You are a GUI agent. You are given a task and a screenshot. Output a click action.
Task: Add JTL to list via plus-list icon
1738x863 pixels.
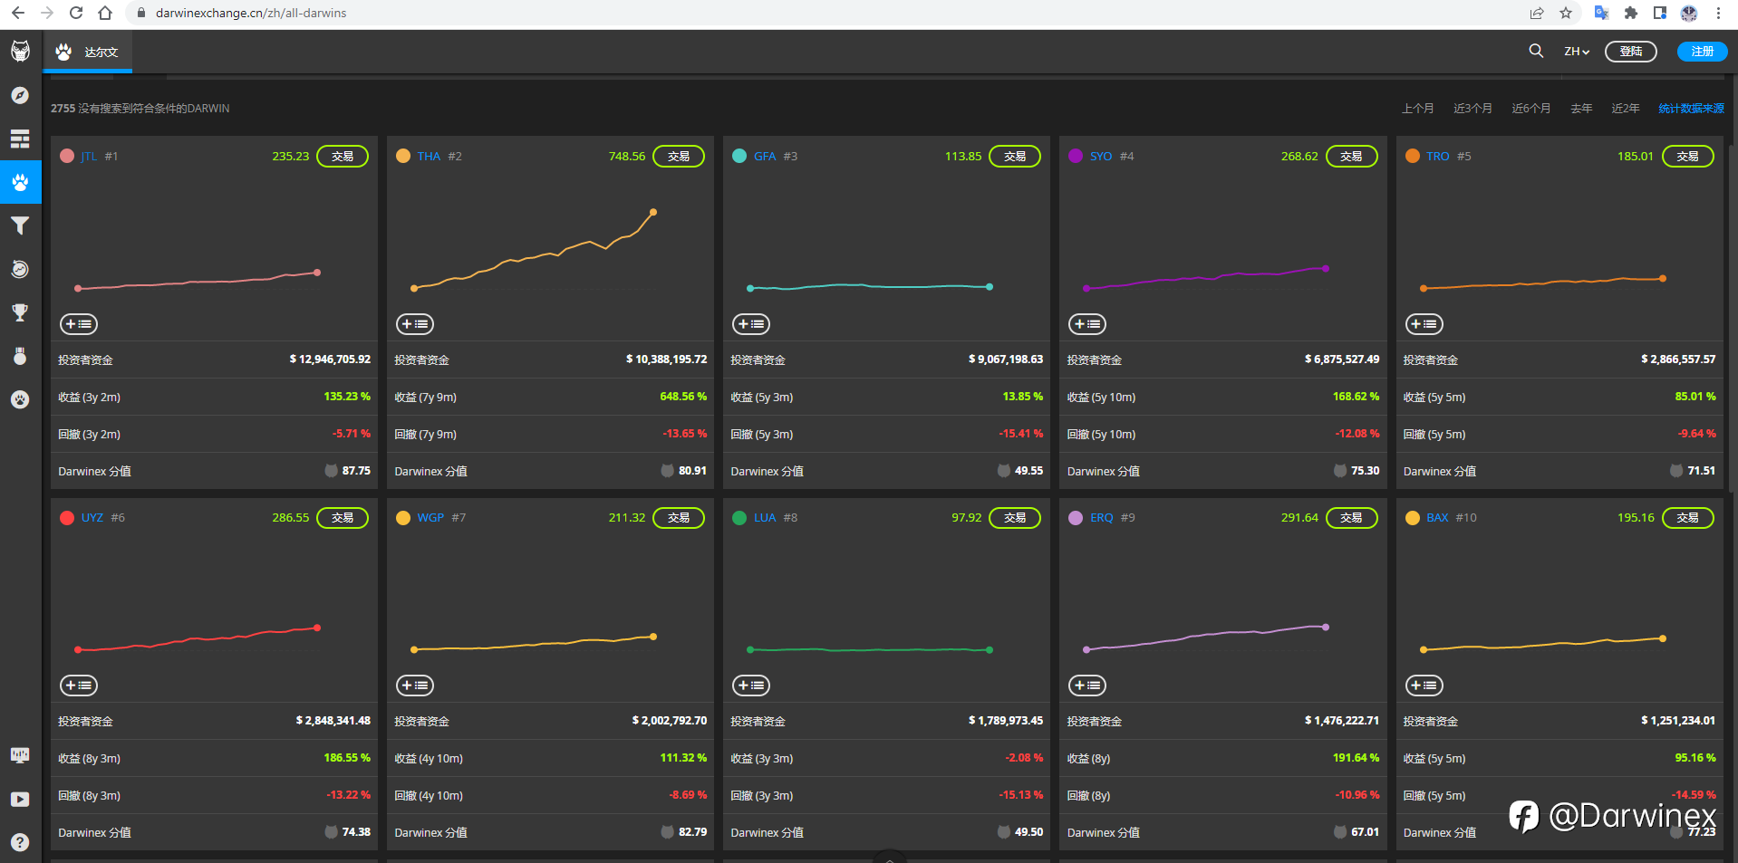79,324
